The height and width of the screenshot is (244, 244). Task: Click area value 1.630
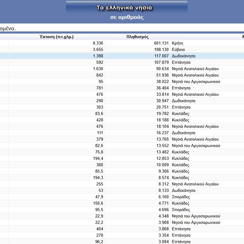(x=98, y=69)
